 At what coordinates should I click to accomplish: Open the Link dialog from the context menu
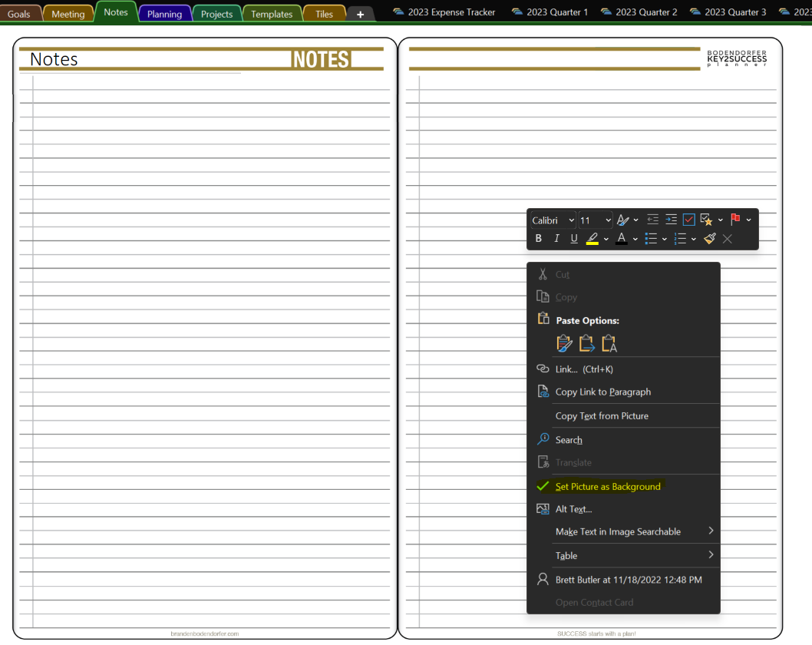[x=567, y=369]
